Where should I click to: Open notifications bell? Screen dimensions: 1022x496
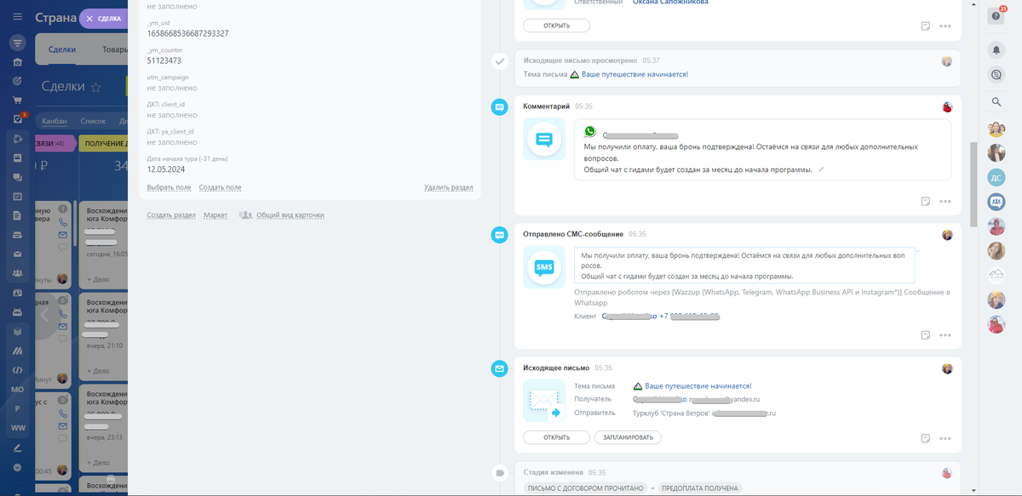pyautogui.click(x=996, y=49)
